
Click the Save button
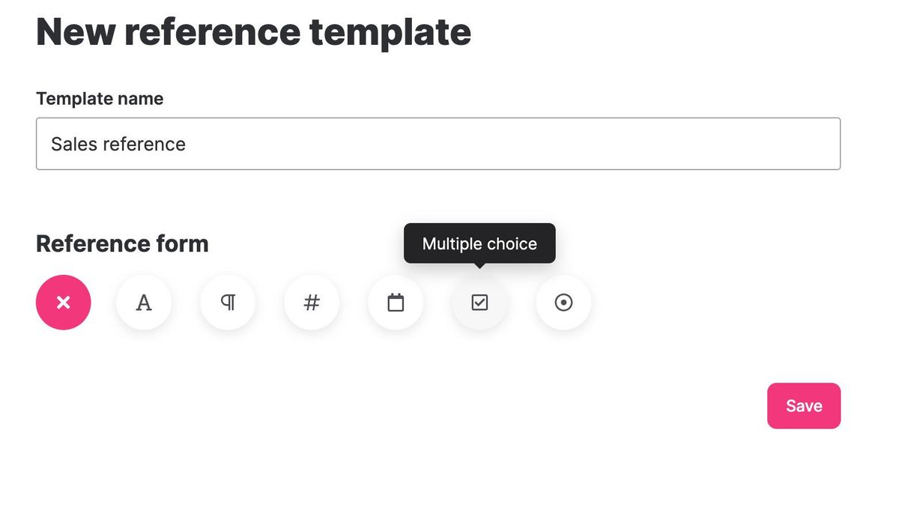(x=803, y=406)
